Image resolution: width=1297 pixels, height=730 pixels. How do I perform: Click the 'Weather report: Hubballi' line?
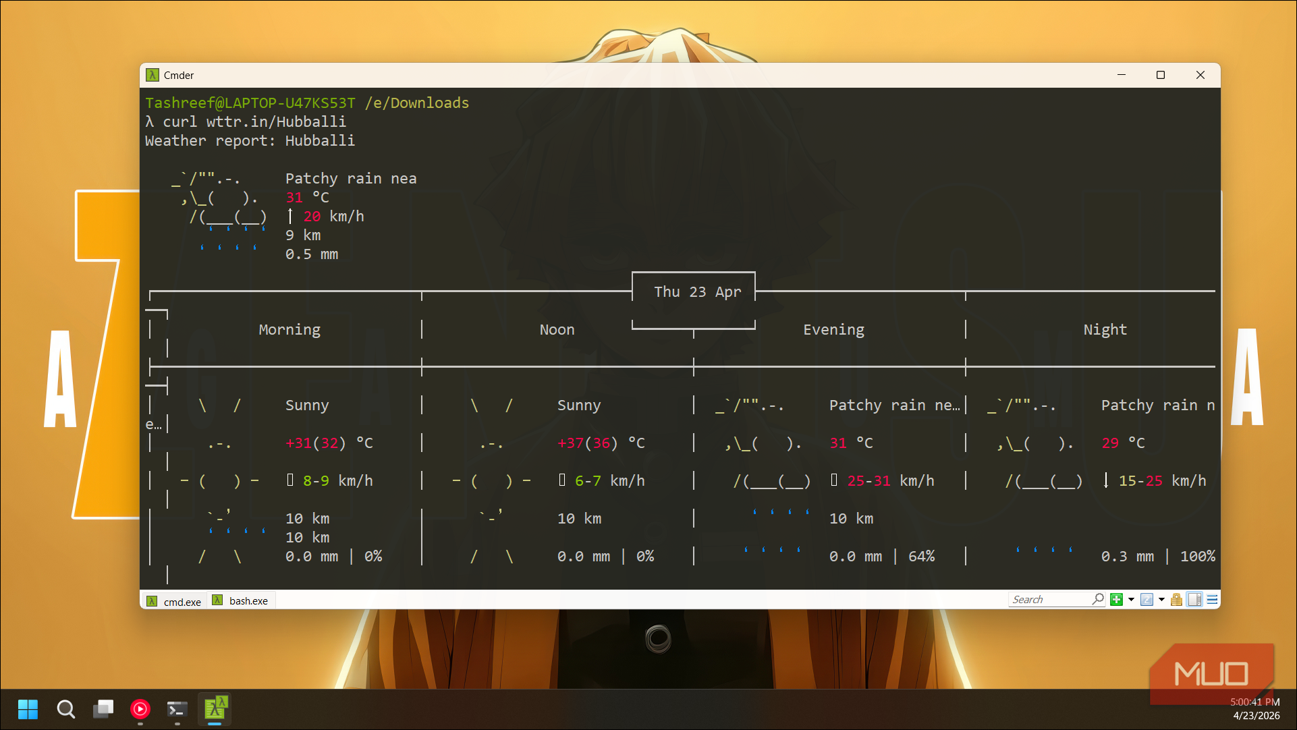click(250, 141)
